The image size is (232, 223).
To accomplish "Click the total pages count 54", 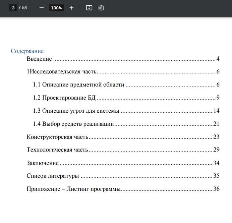I will click(24, 8).
